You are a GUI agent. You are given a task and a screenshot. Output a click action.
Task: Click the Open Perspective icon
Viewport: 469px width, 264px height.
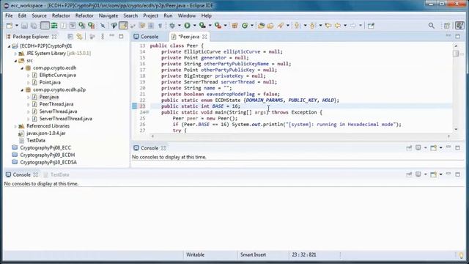coord(446,26)
